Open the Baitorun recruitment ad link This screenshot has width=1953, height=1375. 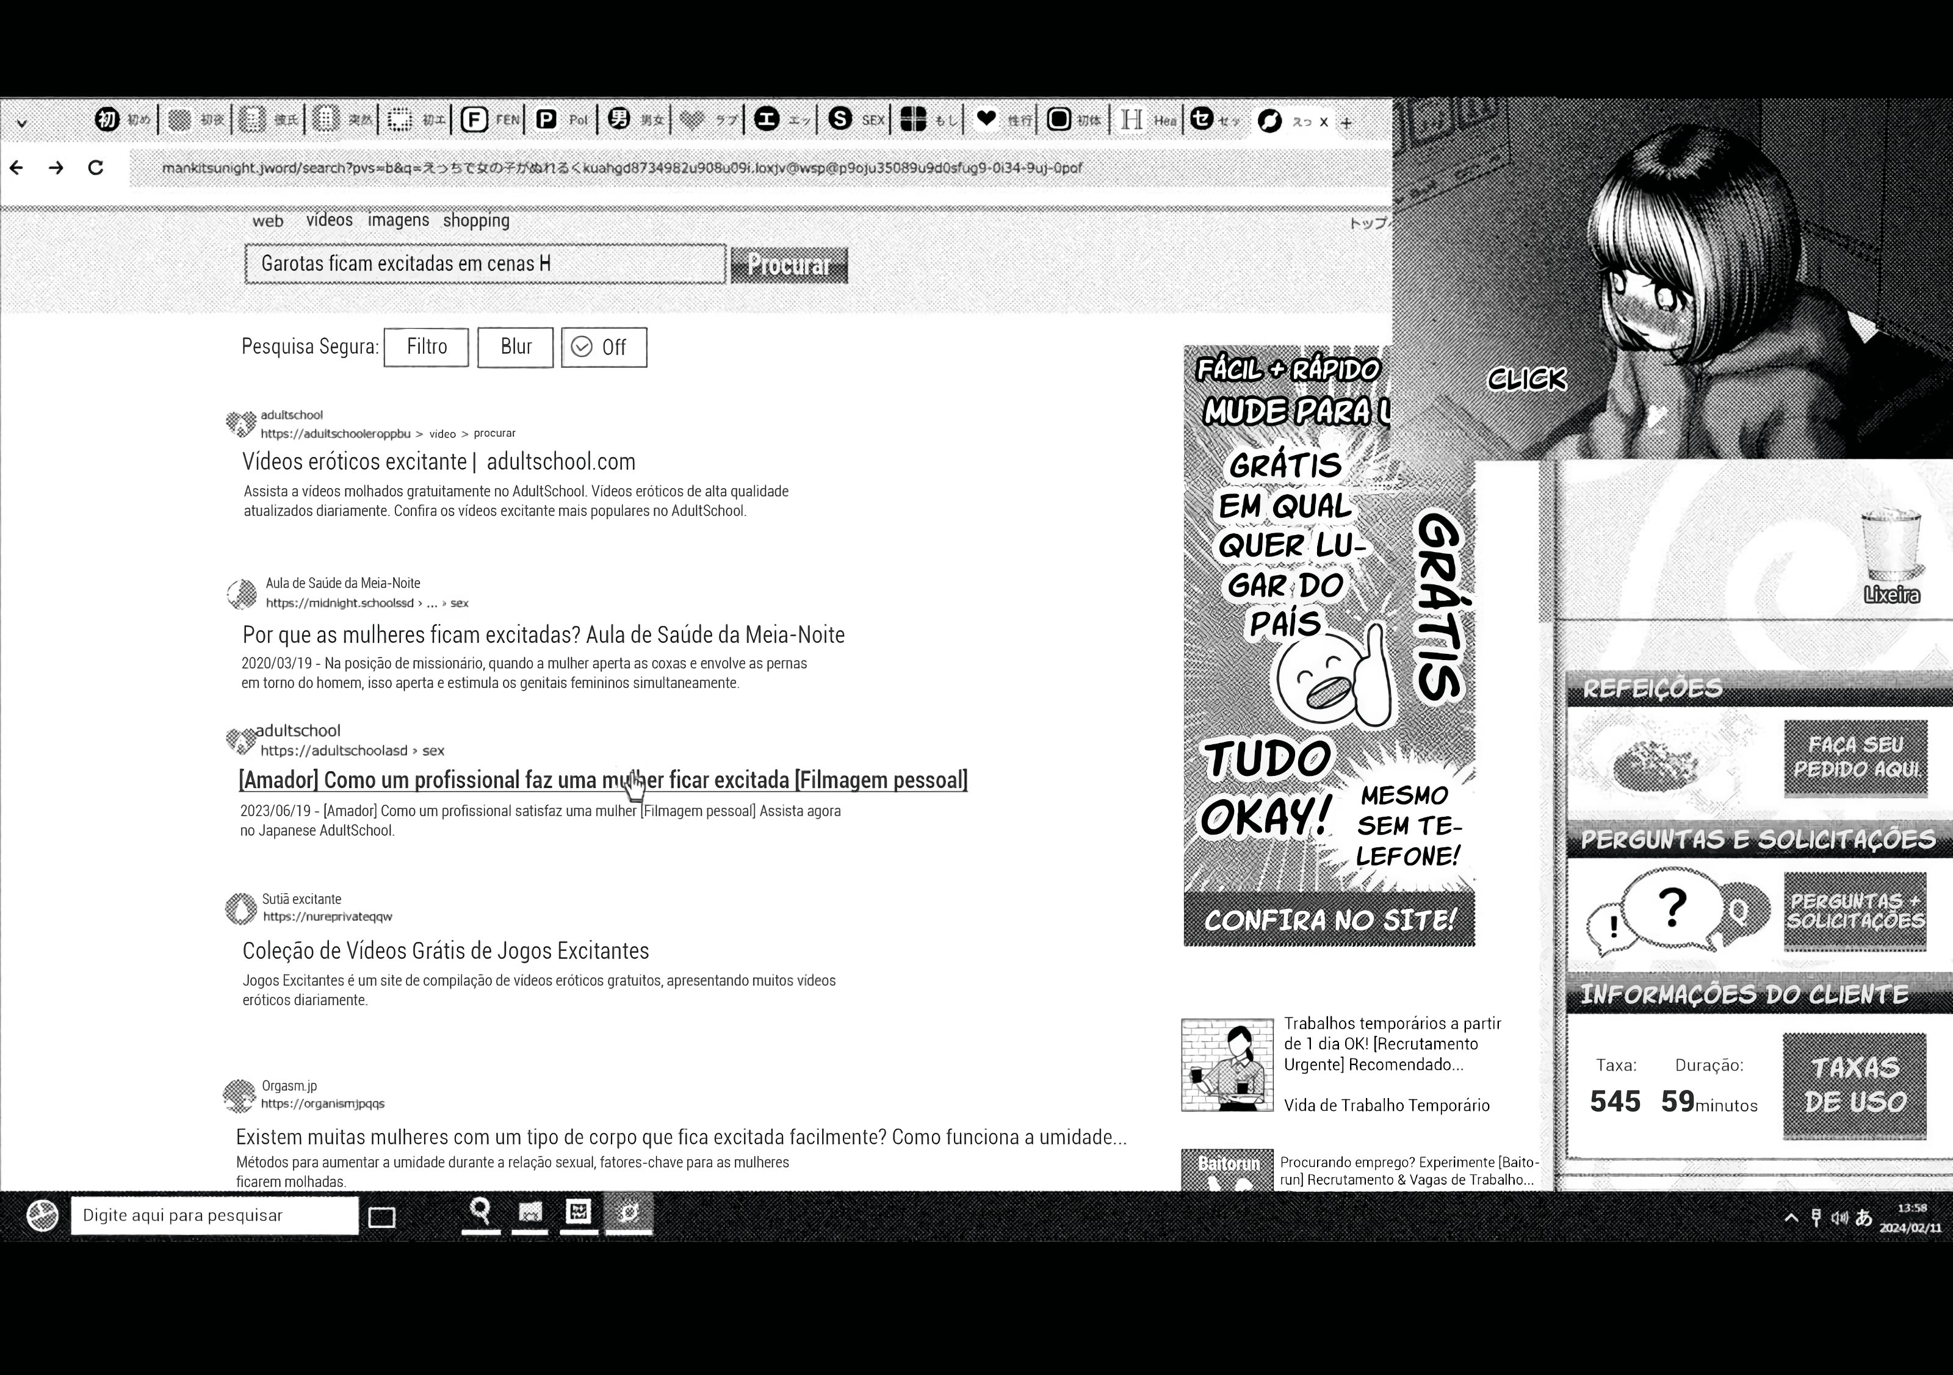tap(1409, 1171)
